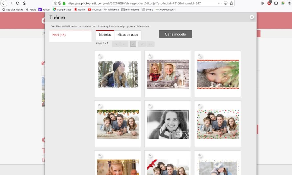Reload the current page
Viewport: 292px width, 175px height.
coord(17,3)
